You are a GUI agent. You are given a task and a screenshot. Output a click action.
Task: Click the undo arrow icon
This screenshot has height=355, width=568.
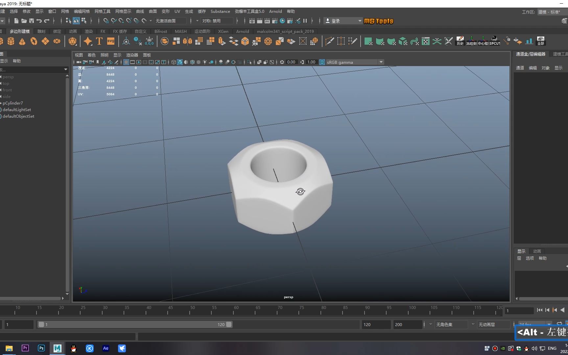pyautogui.click(x=39, y=21)
